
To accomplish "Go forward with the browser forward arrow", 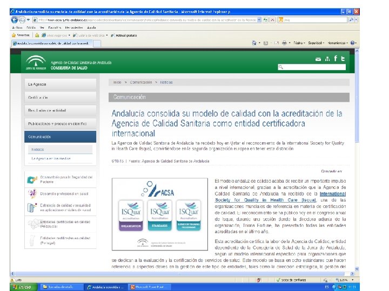I will coord(22,19).
